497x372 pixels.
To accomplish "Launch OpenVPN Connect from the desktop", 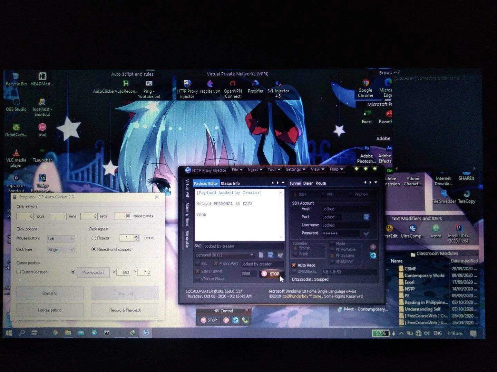I will coord(233,89).
